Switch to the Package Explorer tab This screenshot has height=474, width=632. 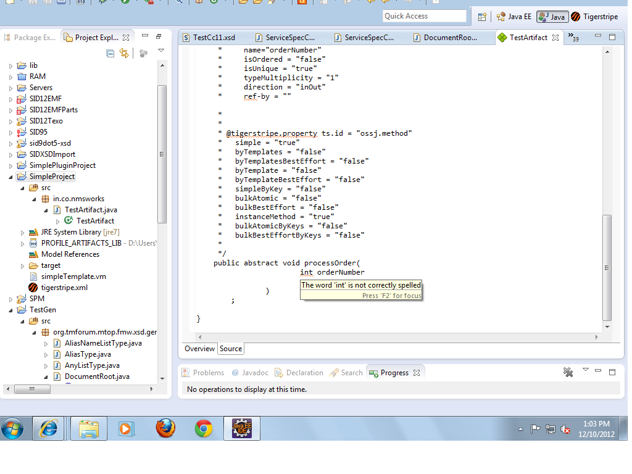[30, 38]
